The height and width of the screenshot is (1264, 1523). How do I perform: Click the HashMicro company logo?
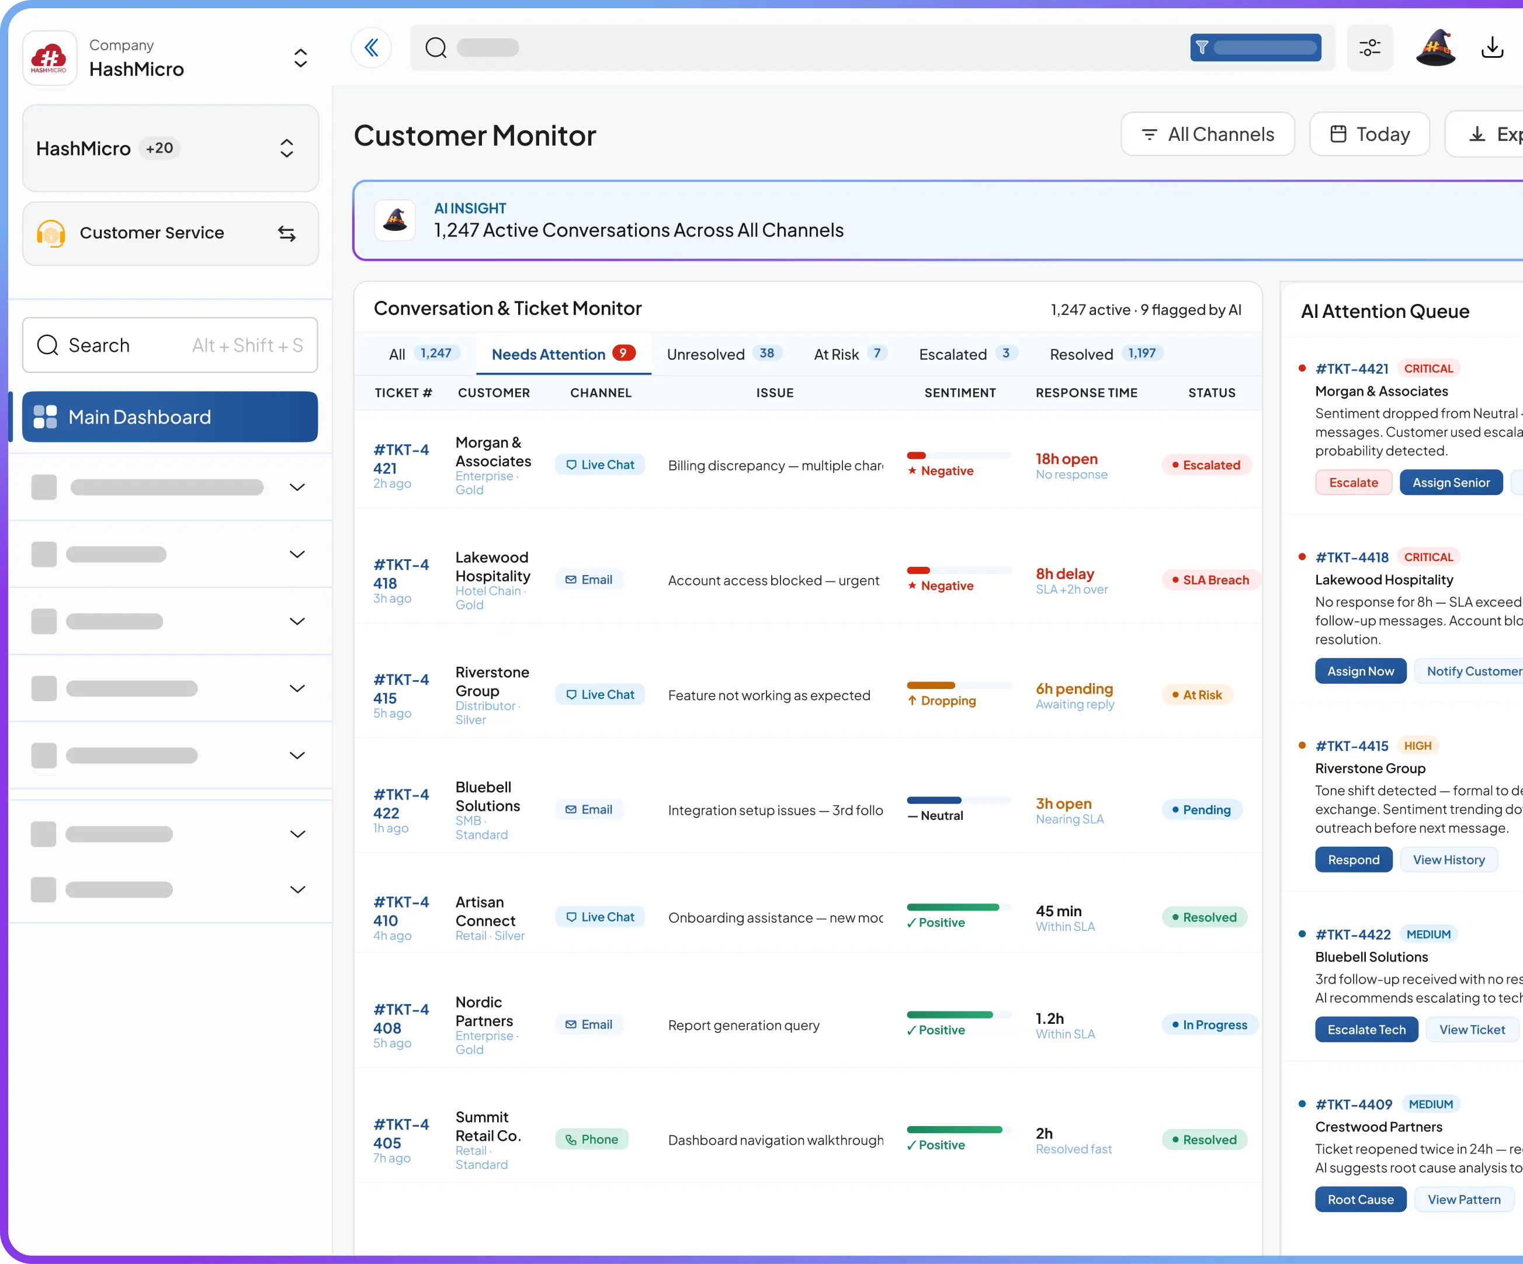click(49, 58)
